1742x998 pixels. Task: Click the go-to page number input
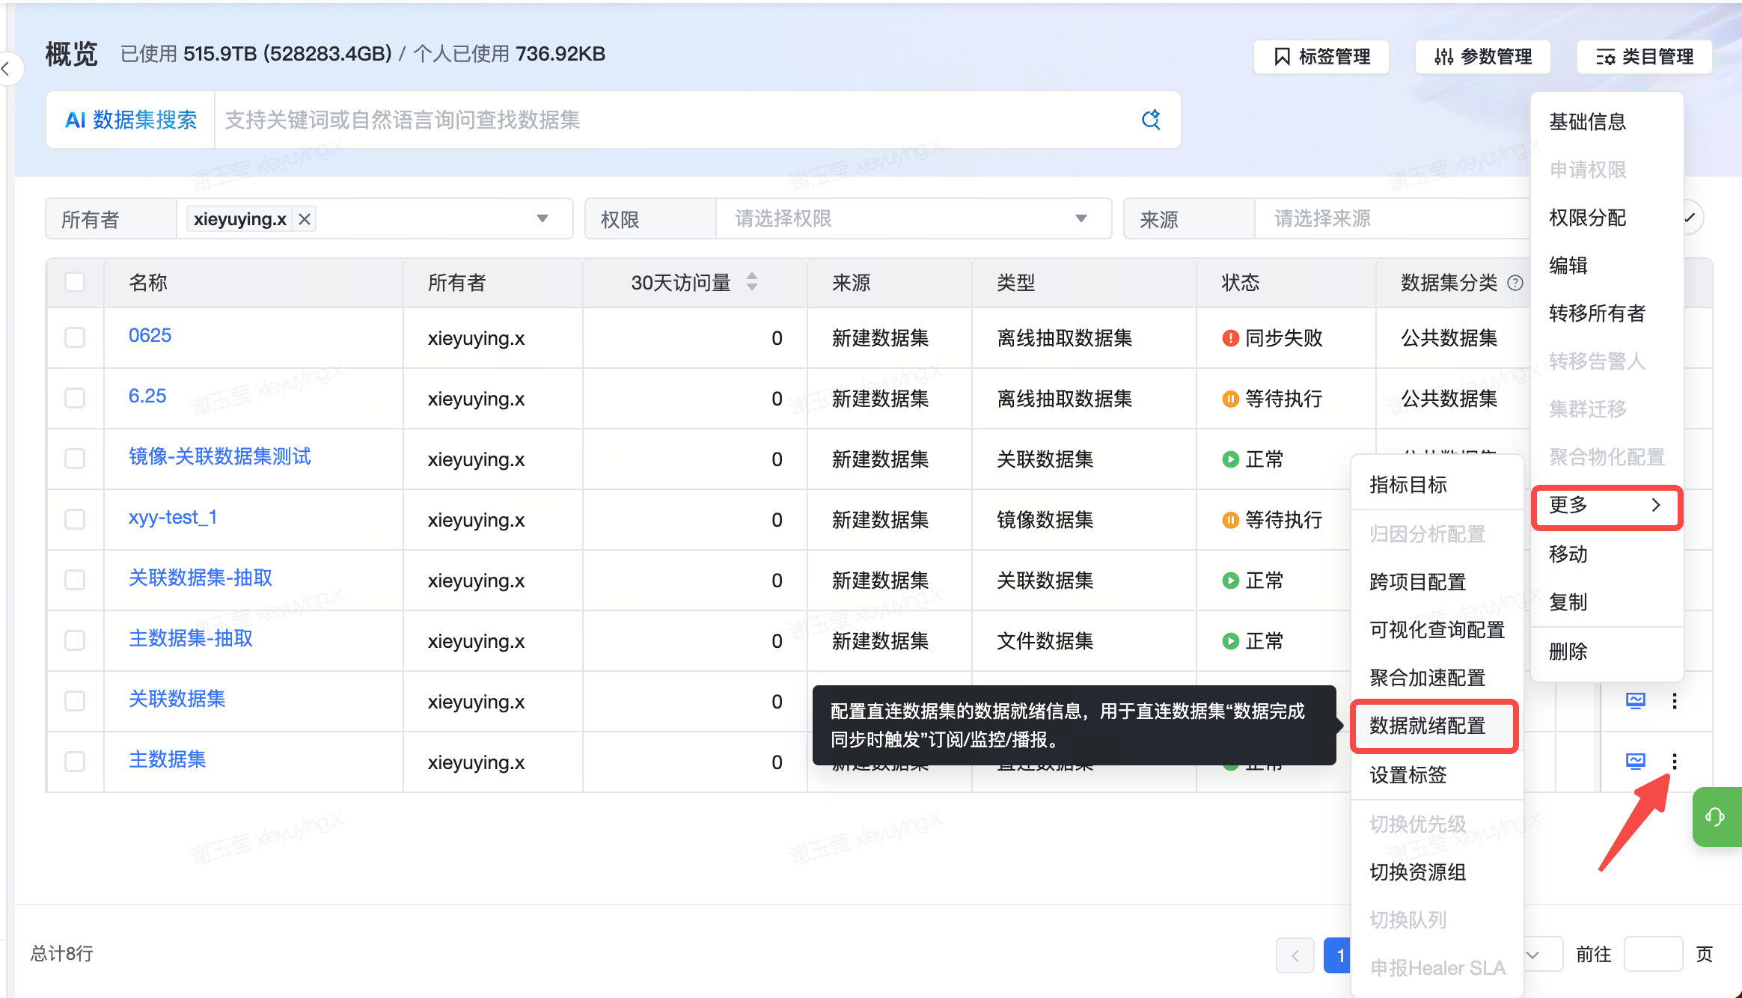[1653, 955]
